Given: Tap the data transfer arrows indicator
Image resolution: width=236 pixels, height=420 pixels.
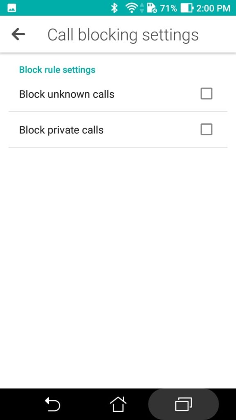Looking at the screenshot, I should [x=142, y=8].
